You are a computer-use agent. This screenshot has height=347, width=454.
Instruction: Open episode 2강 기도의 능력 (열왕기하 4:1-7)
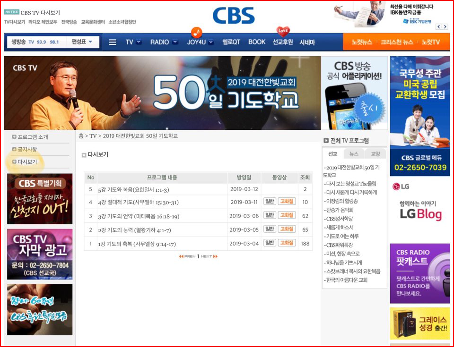pyautogui.click(x=134, y=230)
